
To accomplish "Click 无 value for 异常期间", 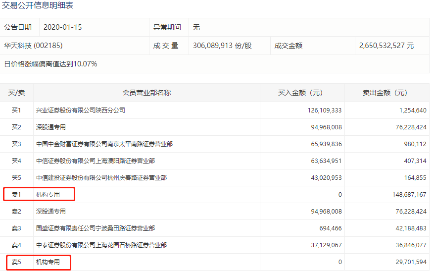I will [196, 27].
